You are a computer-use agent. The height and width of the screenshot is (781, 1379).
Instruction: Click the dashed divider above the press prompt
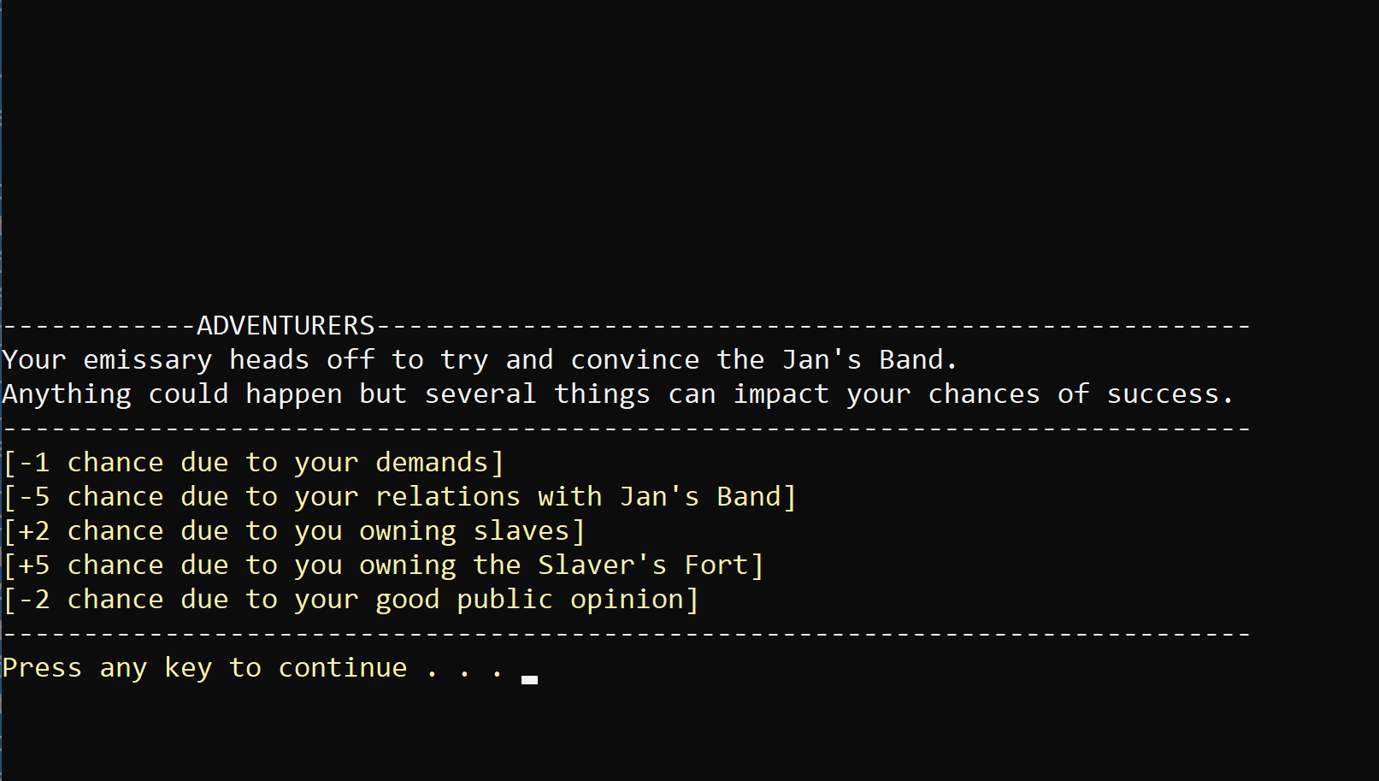627,634
